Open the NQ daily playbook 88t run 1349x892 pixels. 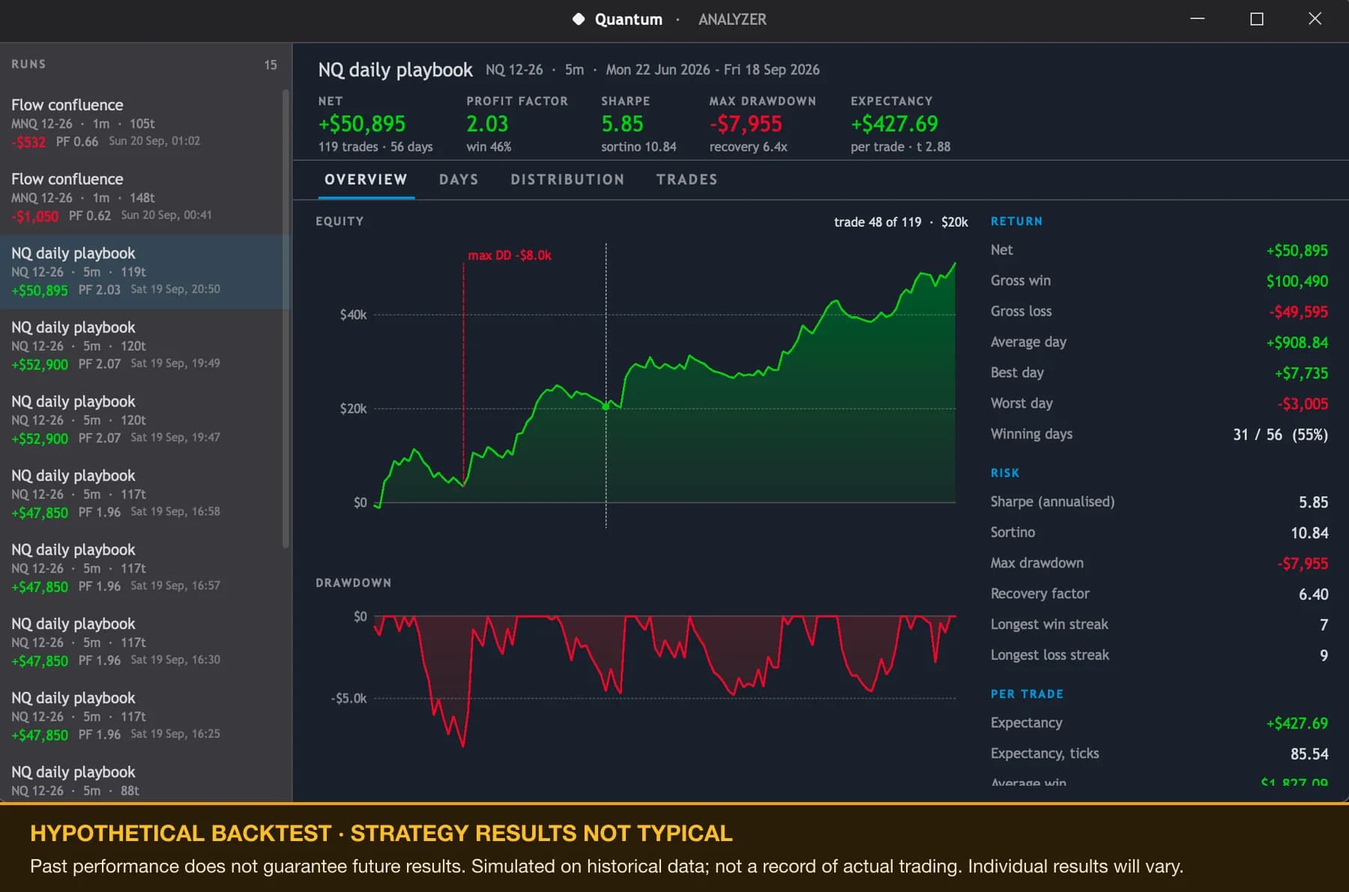pos(141,778)
